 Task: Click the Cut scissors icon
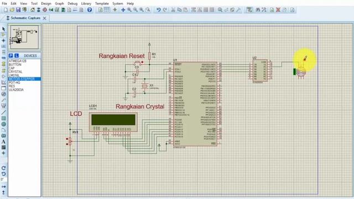(x=173, y=10)
